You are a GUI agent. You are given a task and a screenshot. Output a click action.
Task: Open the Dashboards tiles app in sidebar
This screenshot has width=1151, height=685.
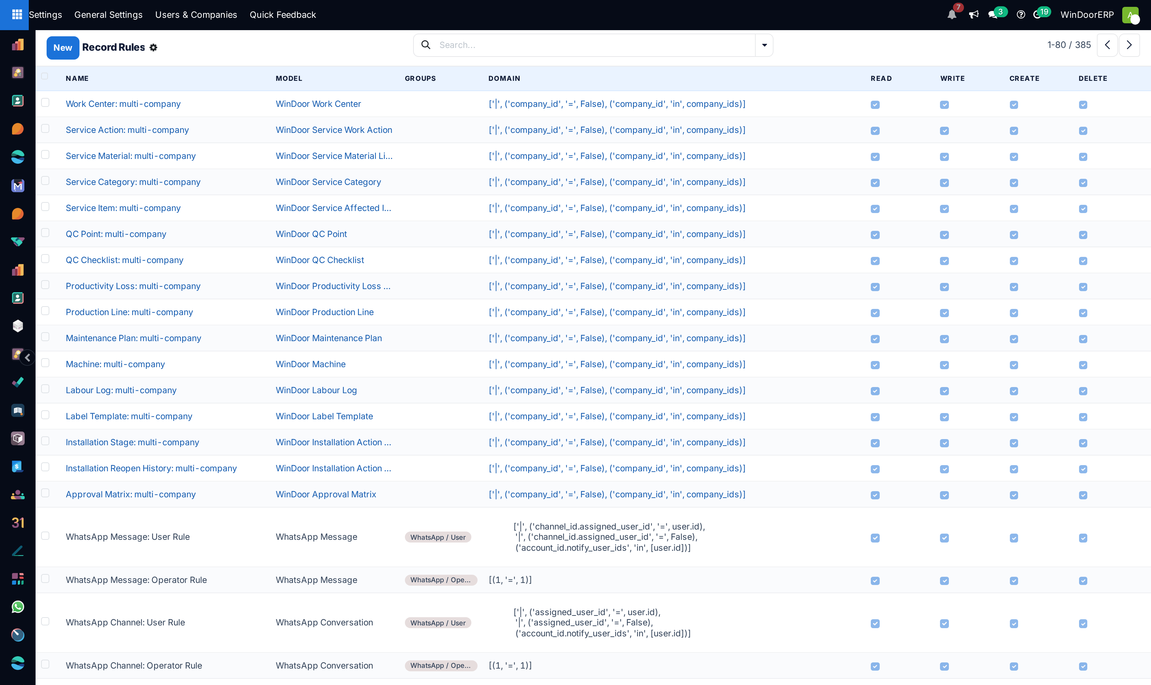pos(17,578)
